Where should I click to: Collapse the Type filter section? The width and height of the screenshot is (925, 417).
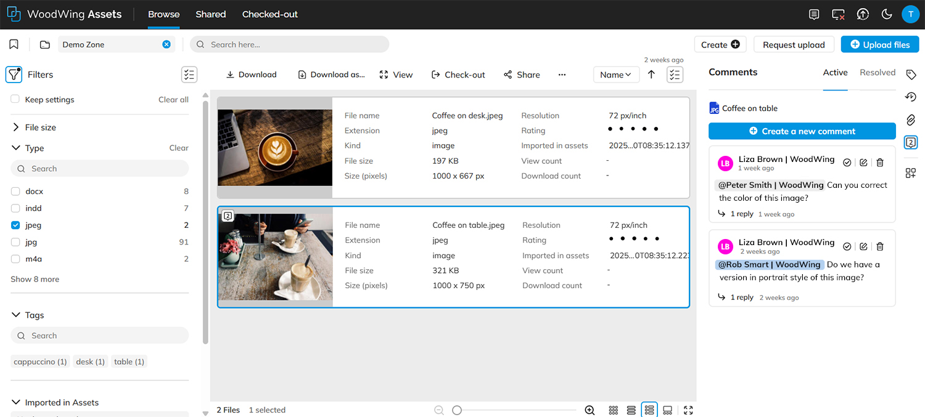click(x=15, y=148)
